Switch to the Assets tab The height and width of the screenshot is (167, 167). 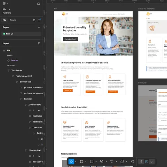tap(13, 20)
